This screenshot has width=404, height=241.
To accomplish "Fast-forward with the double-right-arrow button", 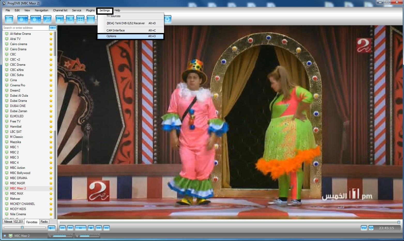I will (99, 228).
